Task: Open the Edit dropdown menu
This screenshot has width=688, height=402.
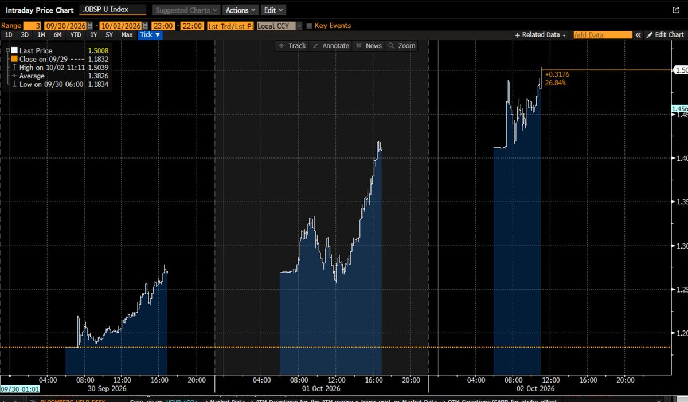Action: coord(273,10)
